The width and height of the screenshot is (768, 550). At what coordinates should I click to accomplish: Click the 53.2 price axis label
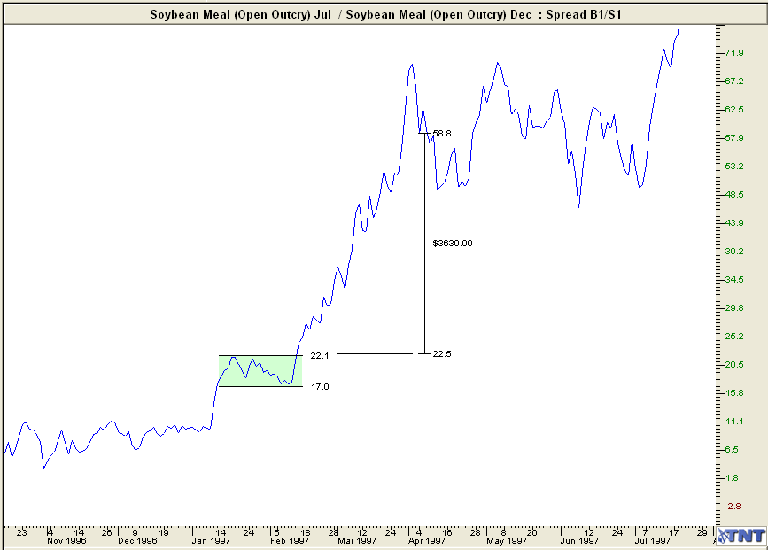coord(734,167)
